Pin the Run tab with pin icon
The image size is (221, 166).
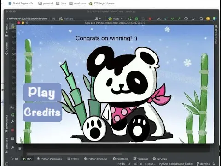tap(12, 148)
